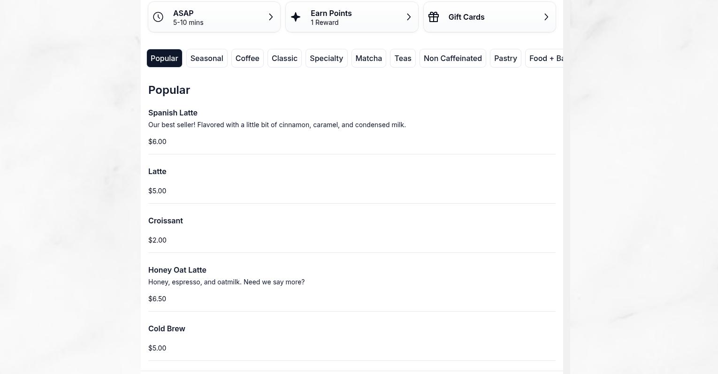Select the Popular category tab
This screenshot has width=718, height=374.
coord(164,58)
